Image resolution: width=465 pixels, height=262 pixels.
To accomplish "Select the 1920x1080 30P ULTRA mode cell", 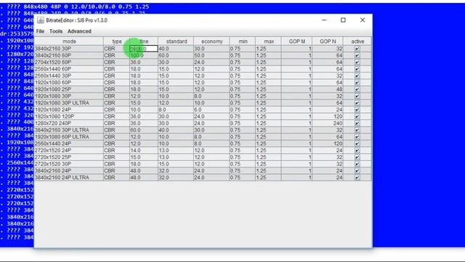I will (x=69, y=103).
